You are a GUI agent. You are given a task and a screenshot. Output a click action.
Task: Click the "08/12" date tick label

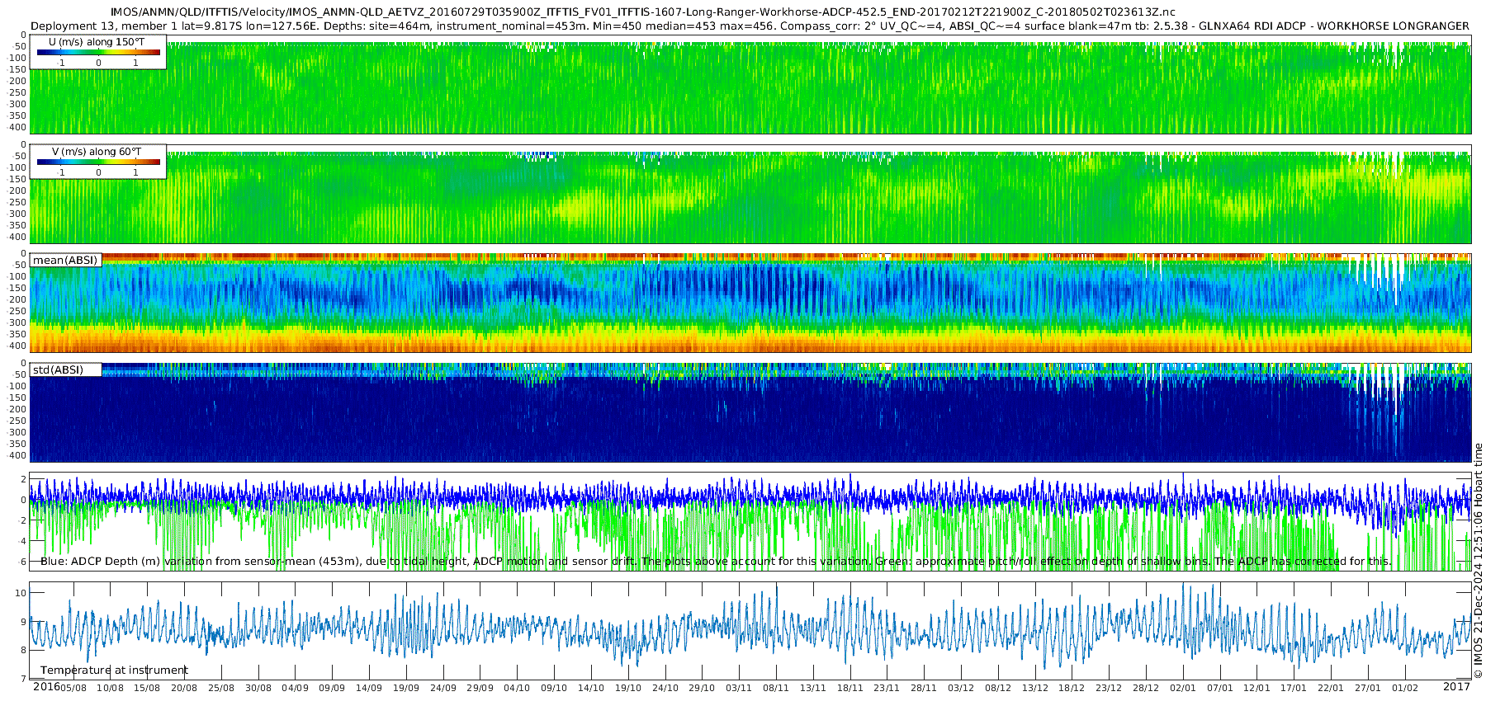pyautogui.click(x=998, y=689)
